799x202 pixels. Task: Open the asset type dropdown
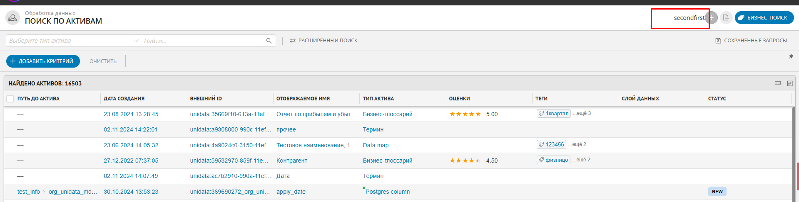[x=73, y=41]
